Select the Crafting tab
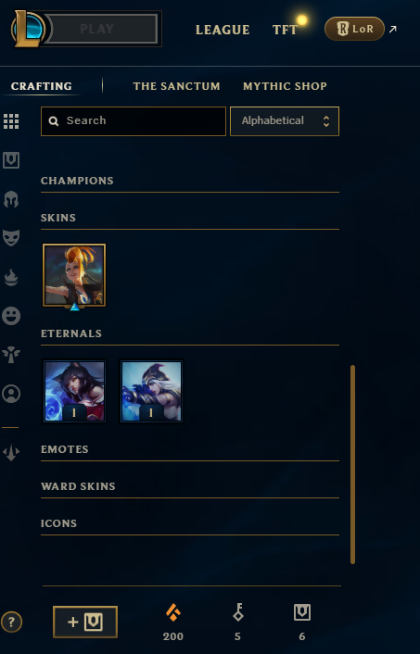Viewport: 420px width, 654px height. [x=42, y=86]
